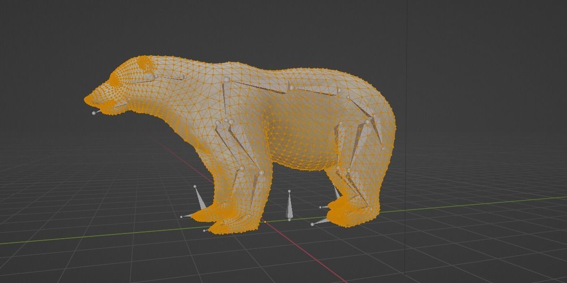567x283 pixels.
Task: Select the small bone tip below the snout
Action: point(94,113)
